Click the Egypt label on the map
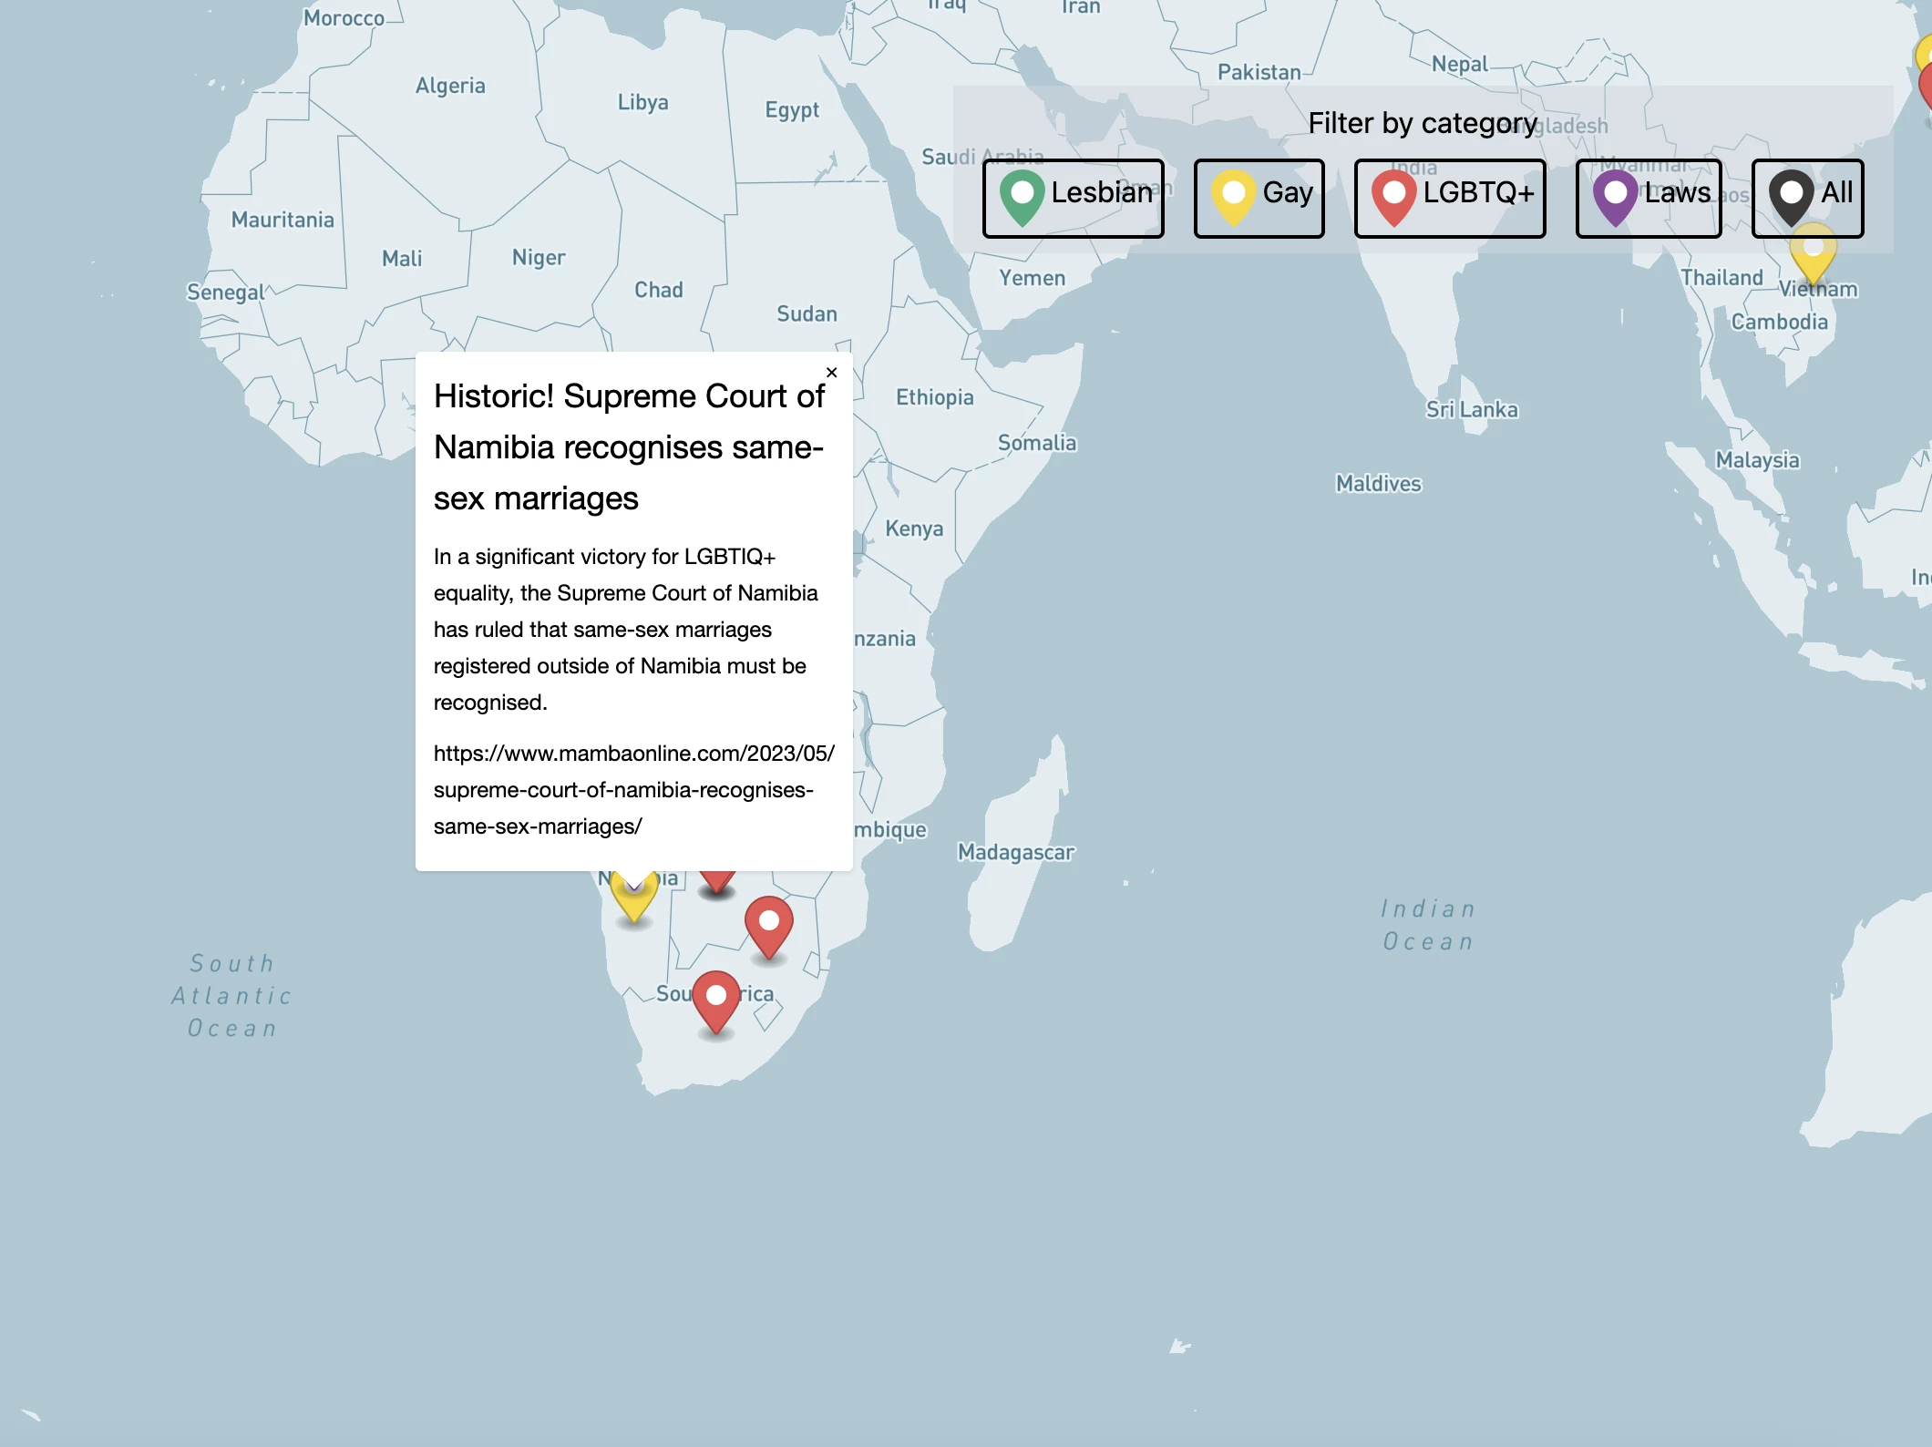1932x1447 pixels. tap(791, 110)
